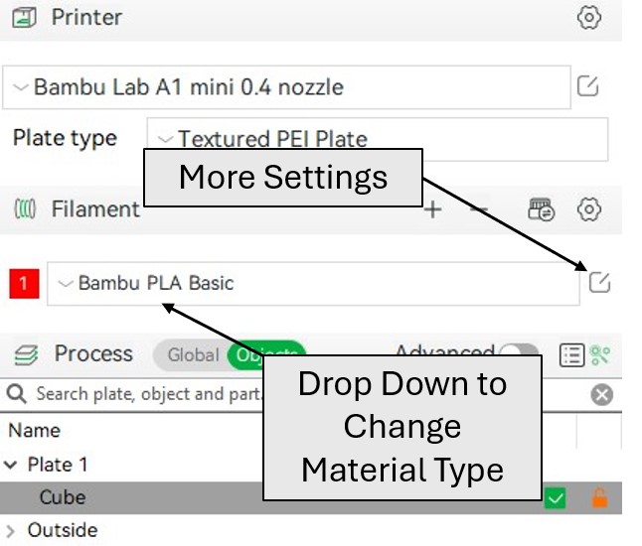Click the red filament 1 color swatch

[24, 284]
